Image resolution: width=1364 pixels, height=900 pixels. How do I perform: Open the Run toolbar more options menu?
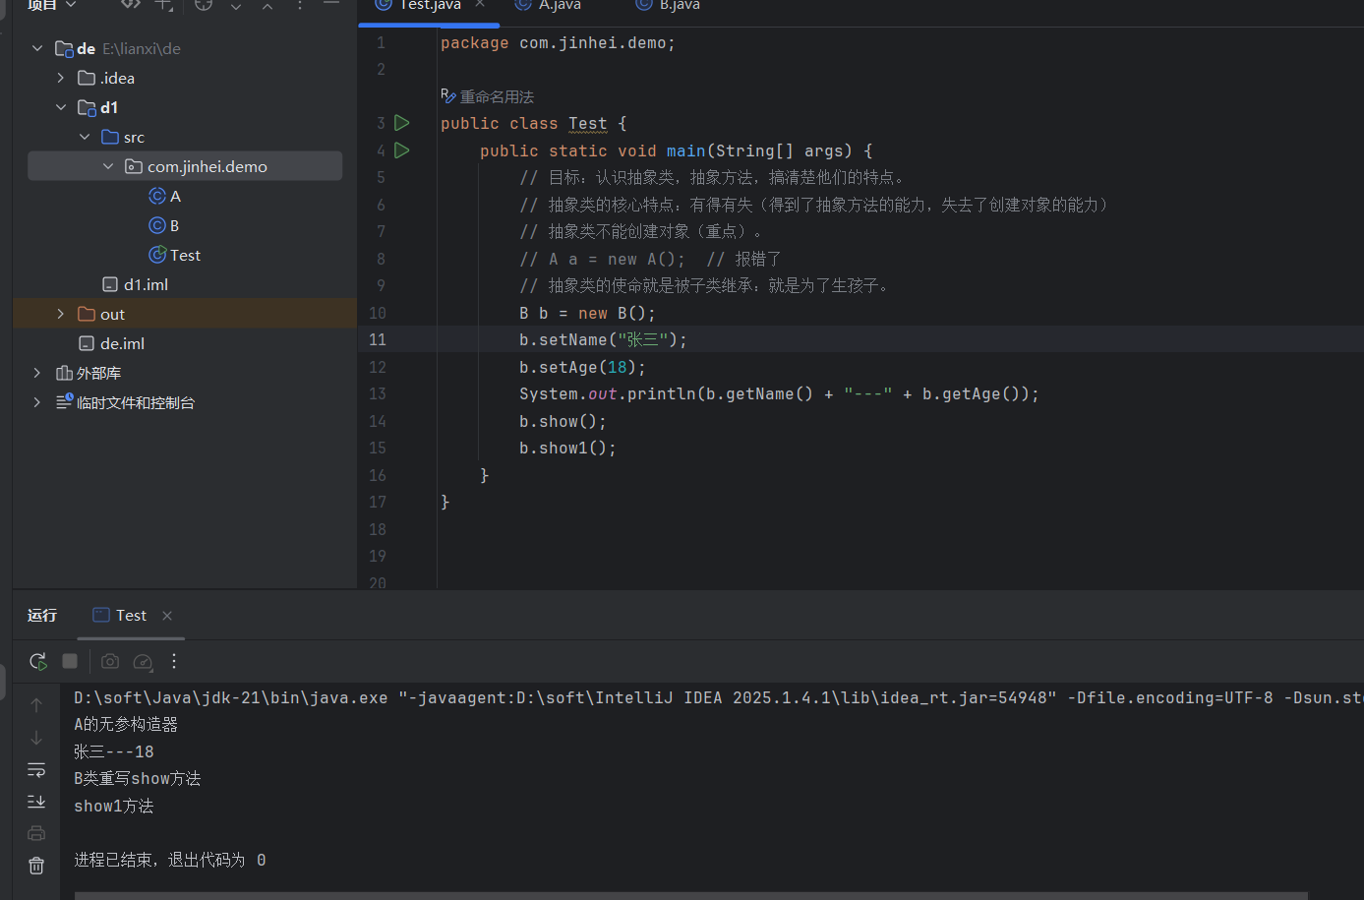click(174, 661)
